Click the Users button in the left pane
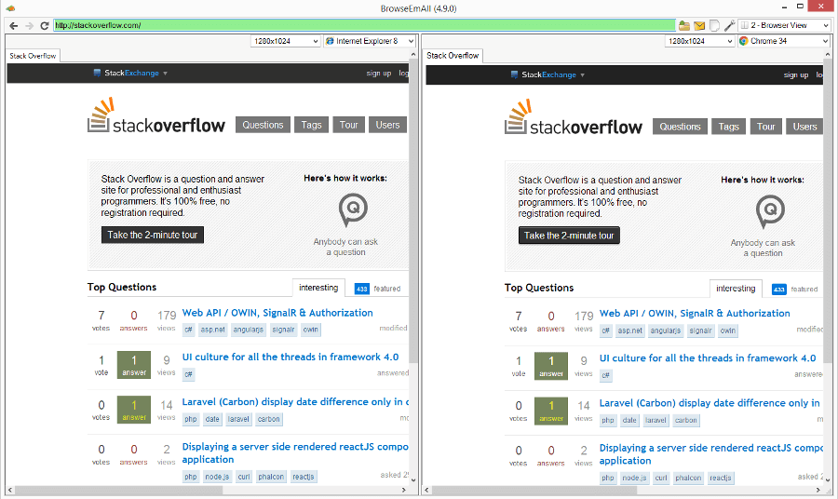Screen dimensions: 838x499 point(387,125)
